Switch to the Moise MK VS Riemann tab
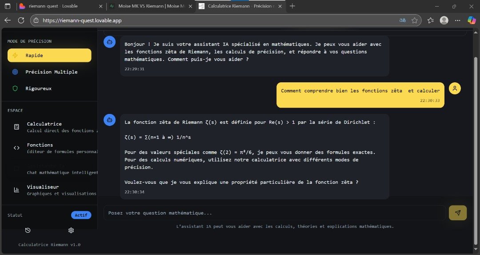The height and width of the screenshot is (255, 480). 150,6
